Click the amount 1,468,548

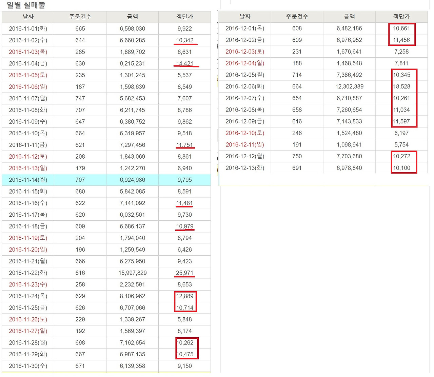[x=349, y=63]
